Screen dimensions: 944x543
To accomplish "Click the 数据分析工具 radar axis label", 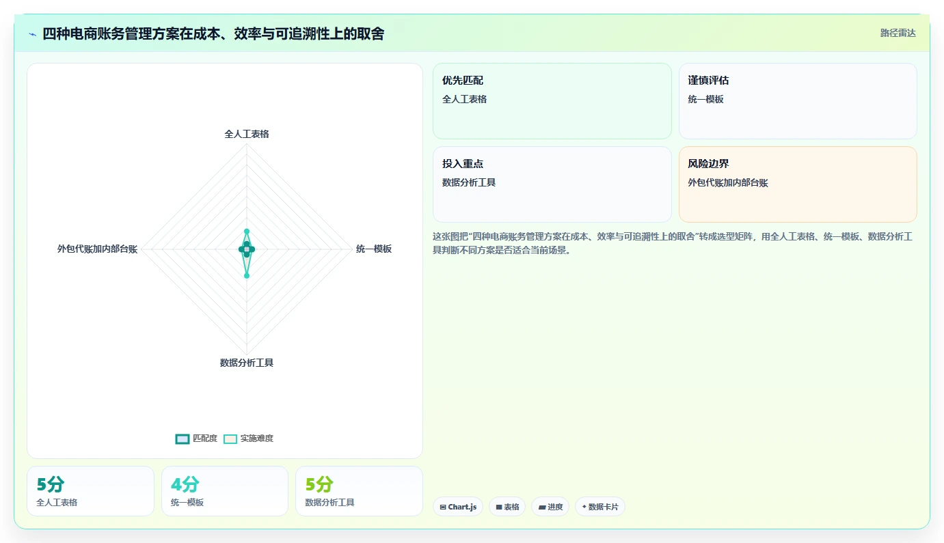I will [247, 363].
